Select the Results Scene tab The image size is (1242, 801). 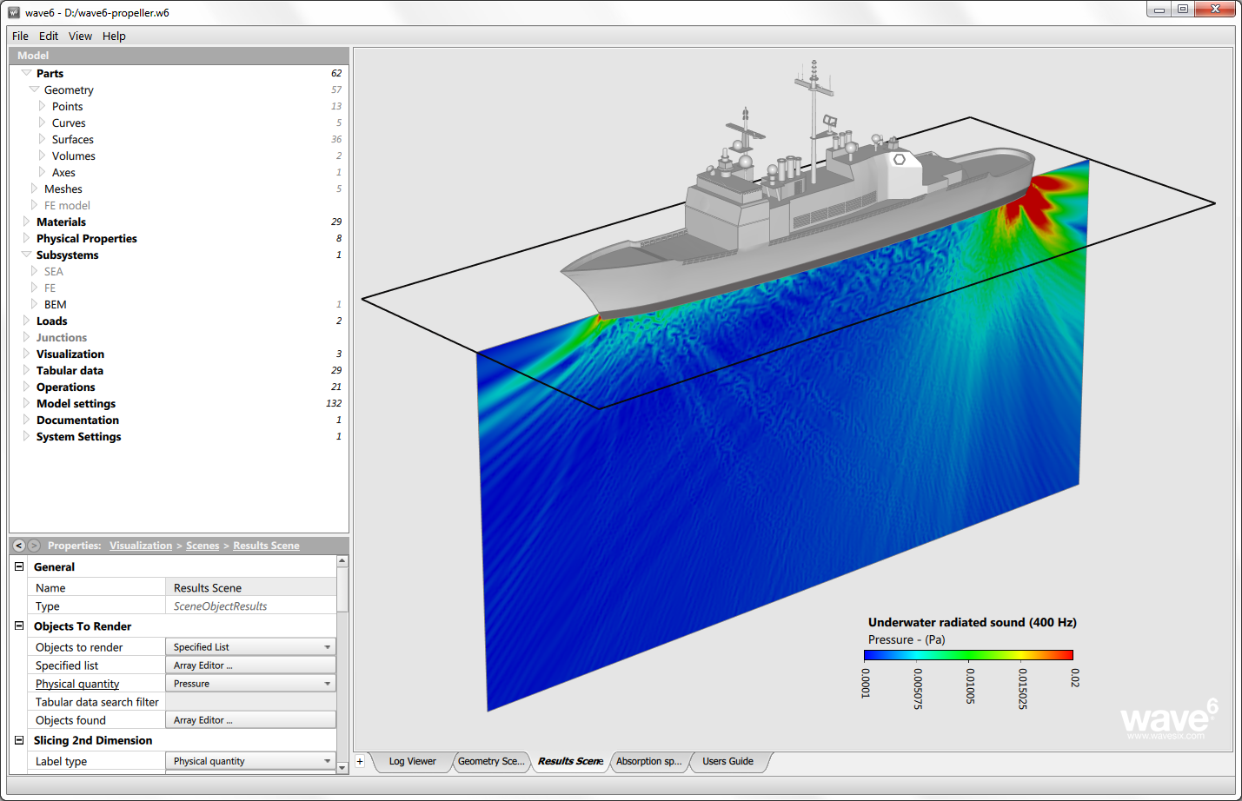(x=570, y=761)
